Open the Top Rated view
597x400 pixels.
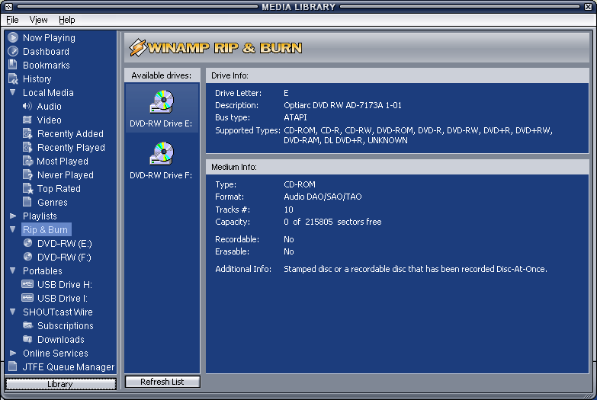[x=59, y=188]
